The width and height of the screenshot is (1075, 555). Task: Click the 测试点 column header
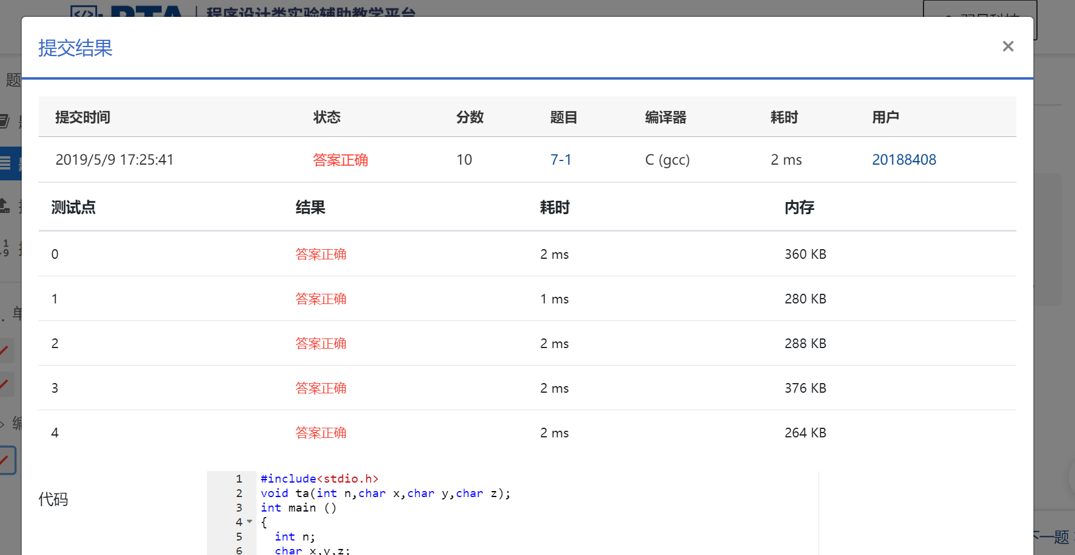[x=74, y=208]
